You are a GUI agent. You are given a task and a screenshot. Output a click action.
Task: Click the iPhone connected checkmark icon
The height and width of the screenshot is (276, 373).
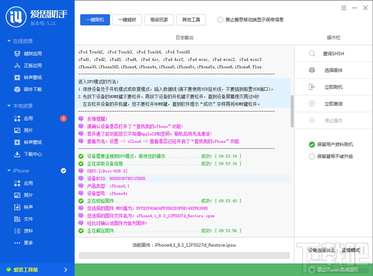63,171
